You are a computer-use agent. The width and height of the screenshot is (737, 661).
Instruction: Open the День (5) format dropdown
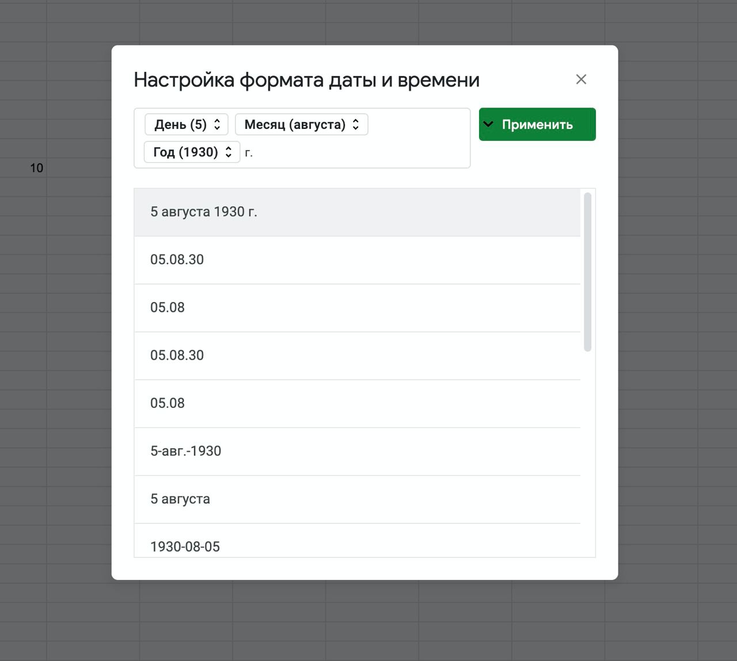tap(187, 124)
